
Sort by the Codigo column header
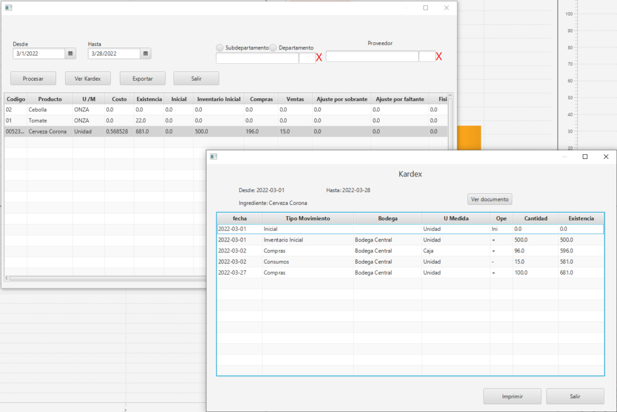[16, 99]
